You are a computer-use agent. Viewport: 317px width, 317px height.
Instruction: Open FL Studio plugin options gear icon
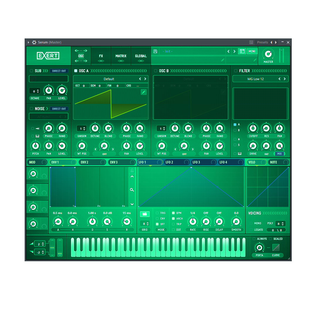(34, 42)
